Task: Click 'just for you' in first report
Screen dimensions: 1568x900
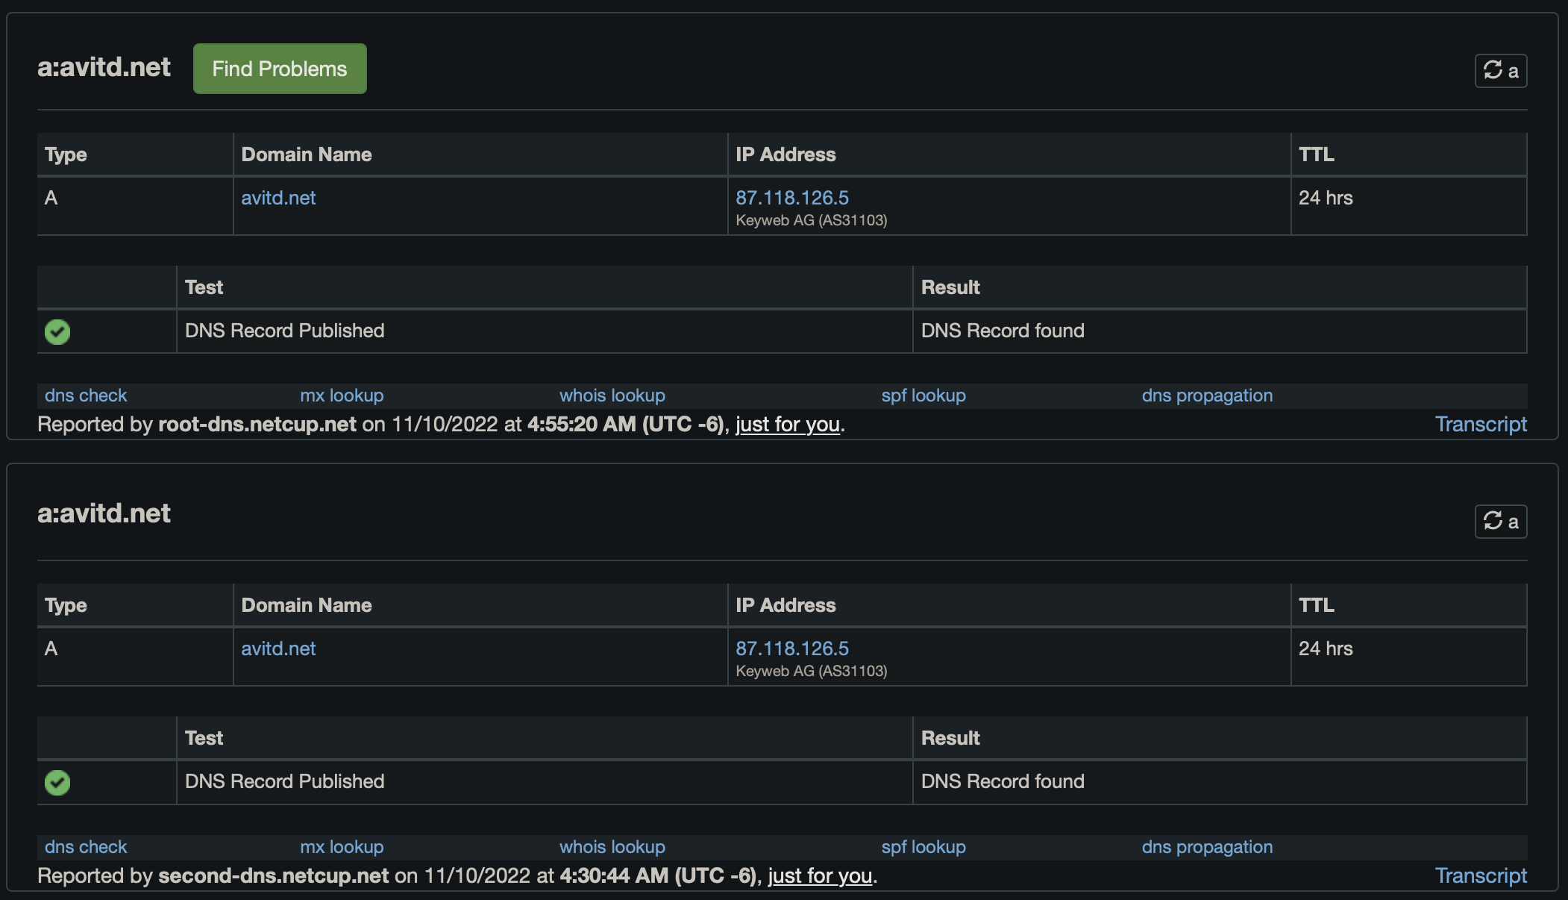Action: tap(787, 424)
